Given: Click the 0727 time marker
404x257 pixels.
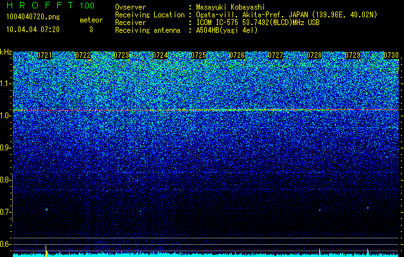Looking at the screenshot, I should tap(276, 55).
